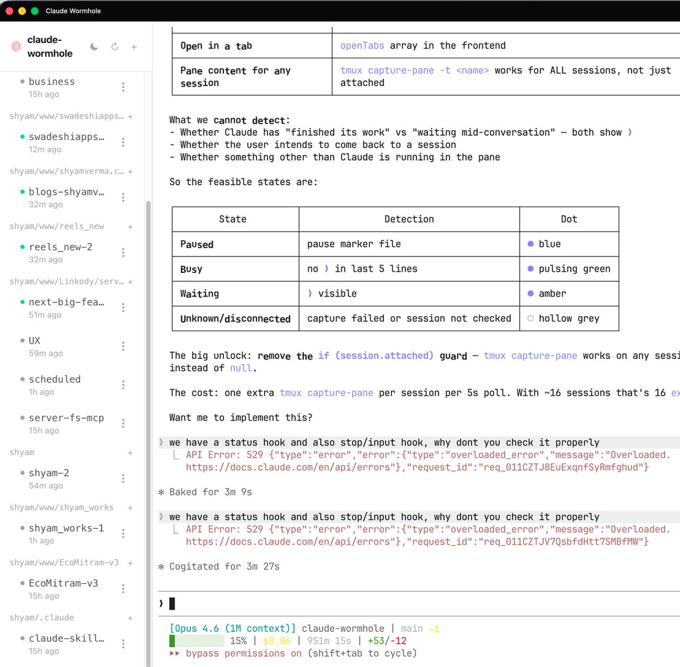Click the main branch label in status line
680x667 pixels.
[412, 628]
